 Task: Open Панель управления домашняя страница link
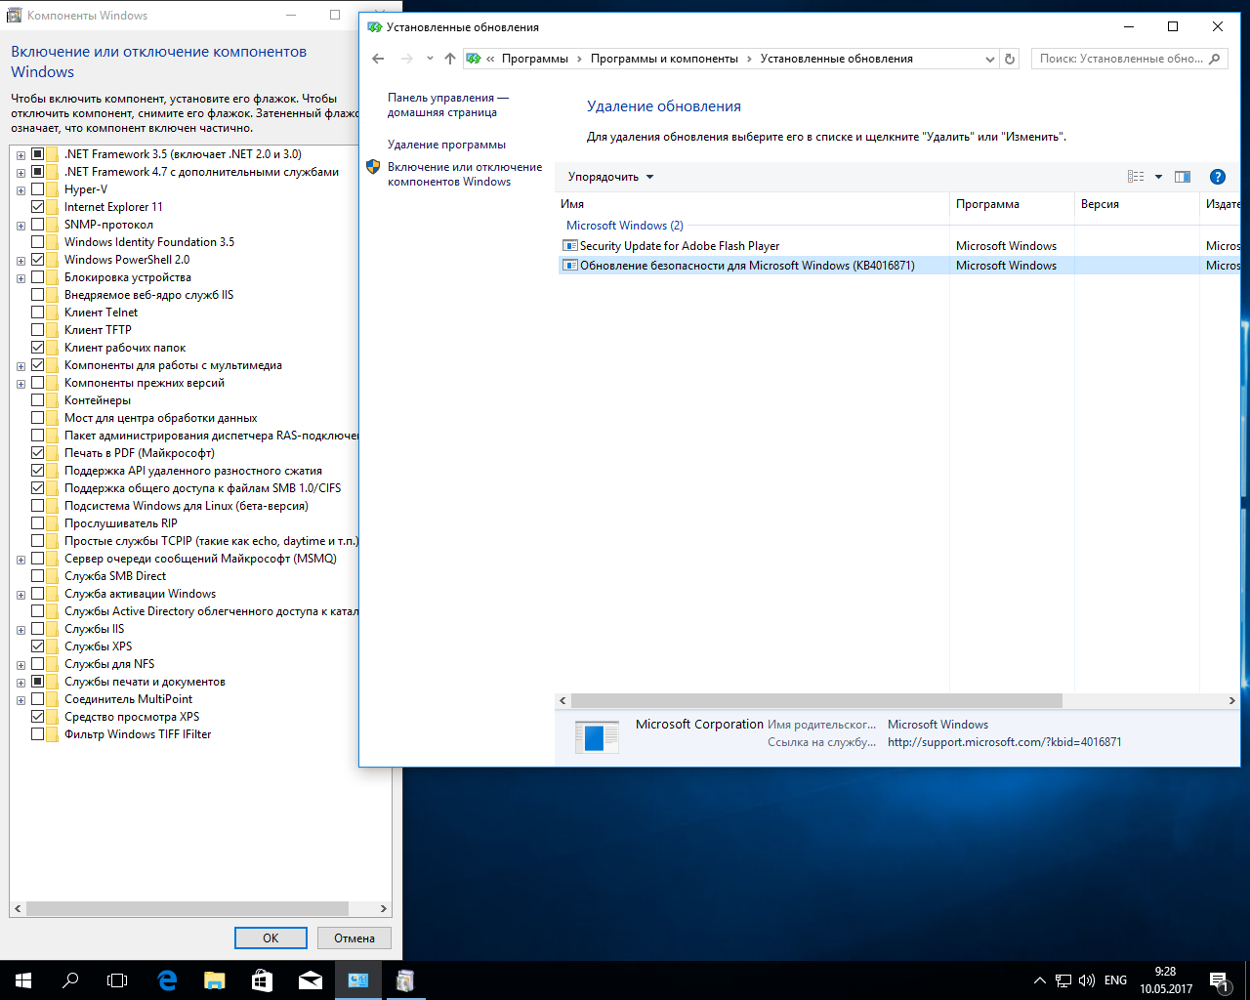tap(448, 104)
